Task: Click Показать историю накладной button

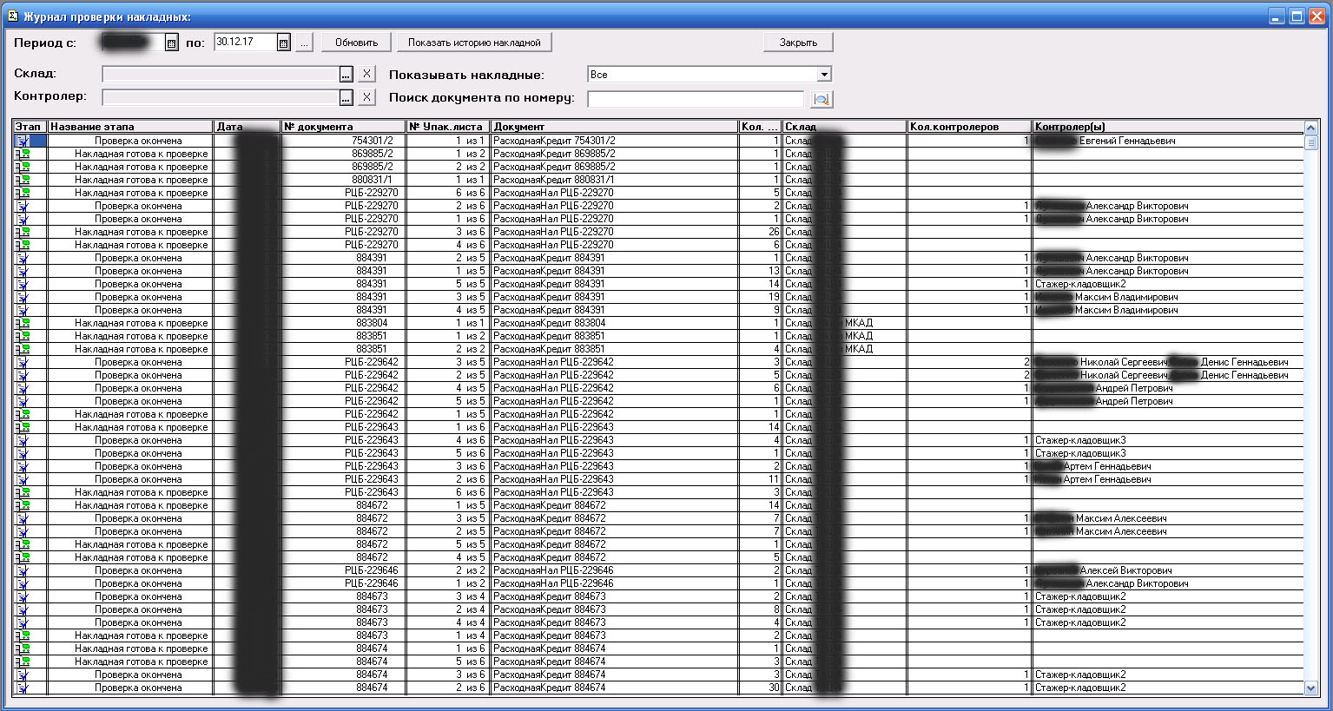Action: pos(474,43)
